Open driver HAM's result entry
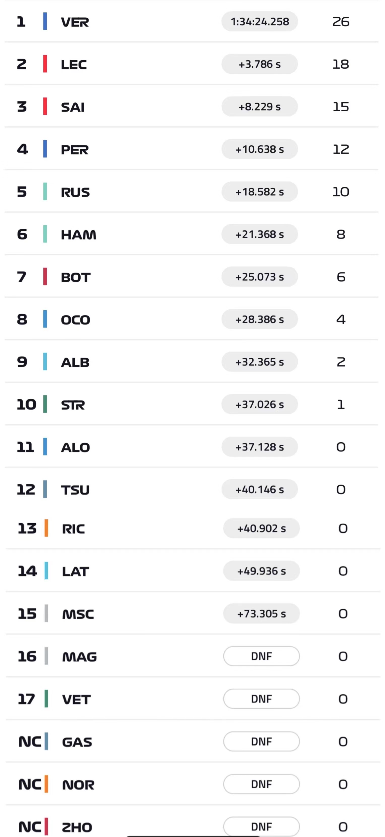 click(79, 235)
